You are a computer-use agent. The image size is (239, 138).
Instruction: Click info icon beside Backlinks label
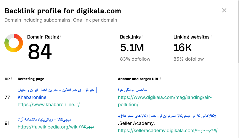coord(142,37)
